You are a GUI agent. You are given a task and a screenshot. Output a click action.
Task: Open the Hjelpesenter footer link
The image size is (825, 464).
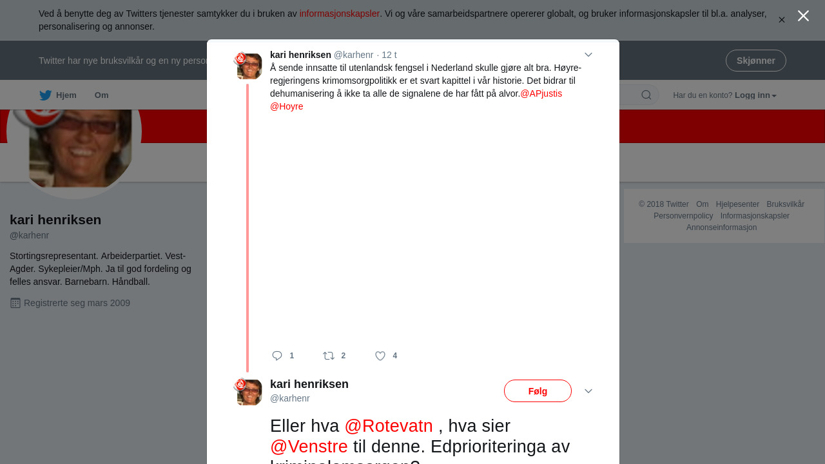tap(737, 204)
